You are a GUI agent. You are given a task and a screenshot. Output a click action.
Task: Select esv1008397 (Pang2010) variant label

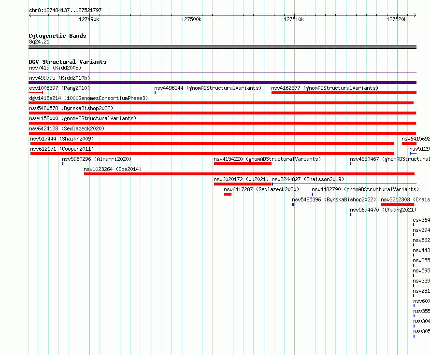[59, 88]
